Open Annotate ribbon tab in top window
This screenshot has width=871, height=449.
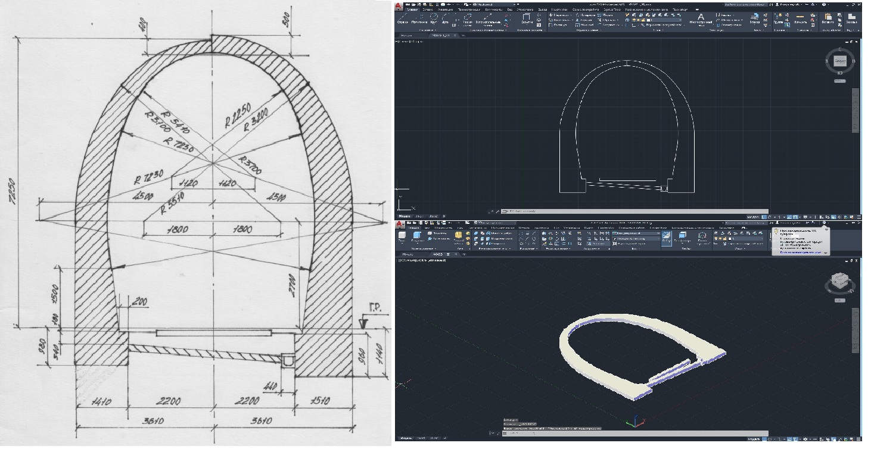point(446,10)
